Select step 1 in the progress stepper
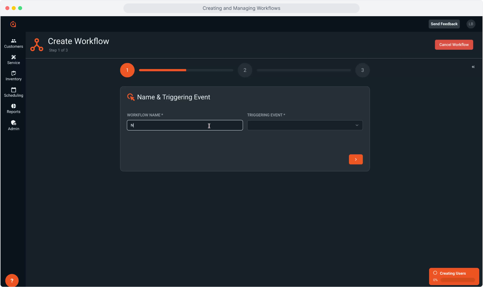Screen dimensions: 483x287 pyautogui.click(x=127, y=70)
